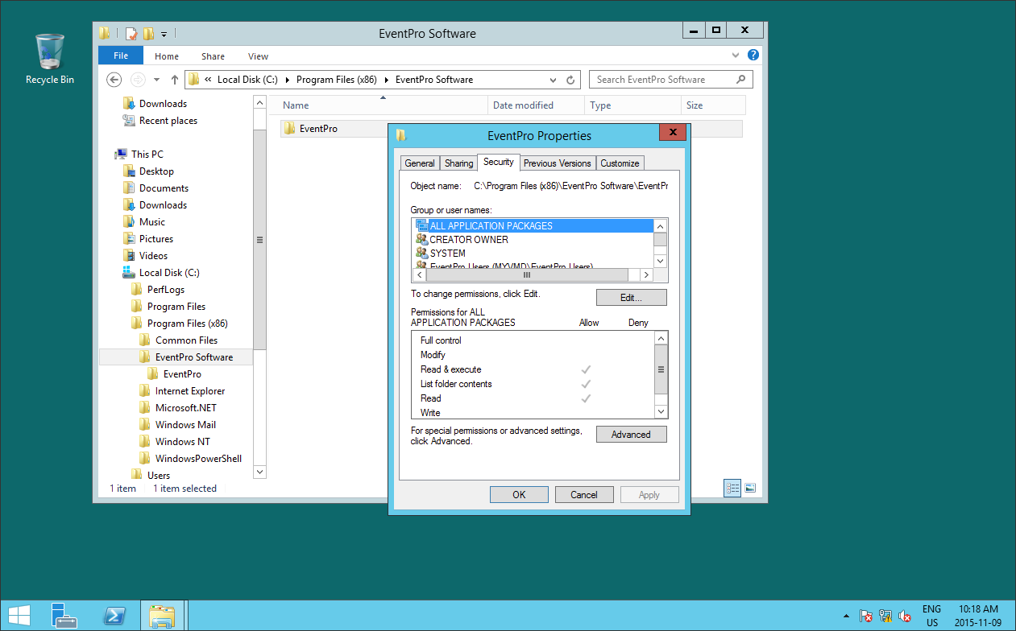The height and width of the screenshot is (631, 1016).
Task: Refresh the address bar location
Action: (570, 80)
